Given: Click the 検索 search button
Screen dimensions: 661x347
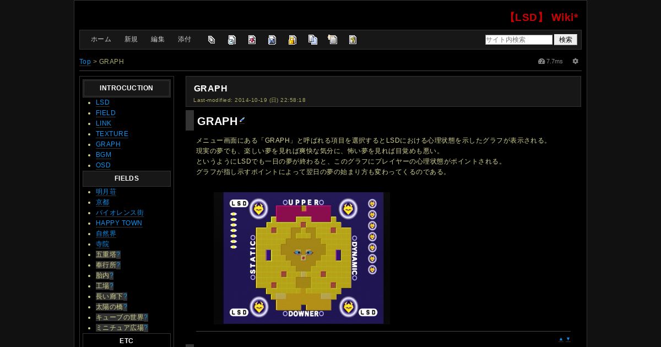Looking at the screenshot, I should pos(566,40).
